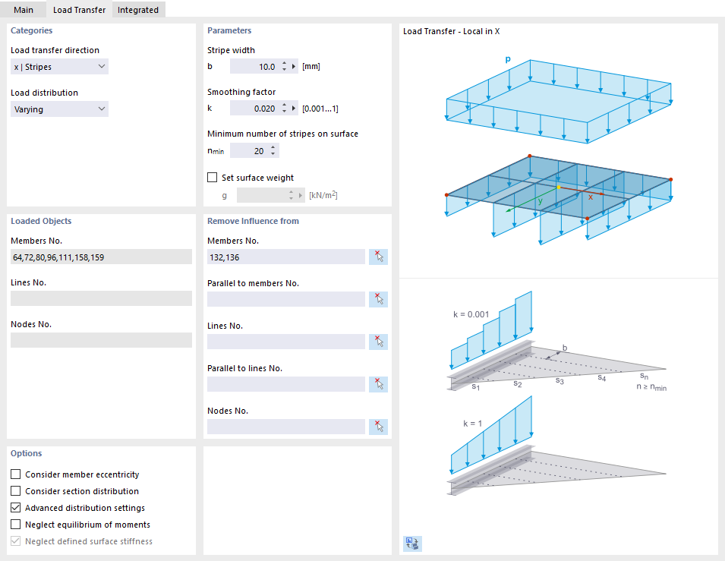Viewport: 725px width, 561px height.
Task: Select the pick icon beside Parallel to lines No.
Action: click(x=378, y=384)
